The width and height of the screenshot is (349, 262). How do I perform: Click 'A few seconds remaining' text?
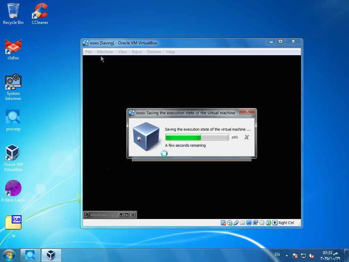[185, 145]
